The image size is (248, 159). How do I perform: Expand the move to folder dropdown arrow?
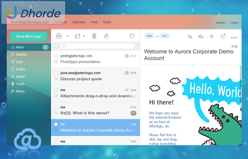[84, 36]
